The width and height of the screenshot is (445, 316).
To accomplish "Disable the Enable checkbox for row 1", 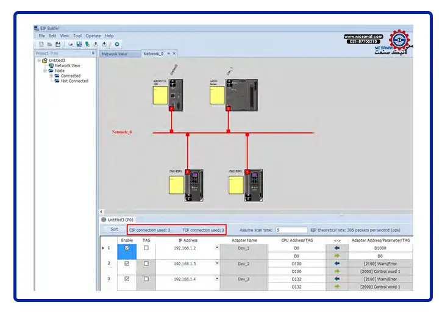I will point(127,248).
